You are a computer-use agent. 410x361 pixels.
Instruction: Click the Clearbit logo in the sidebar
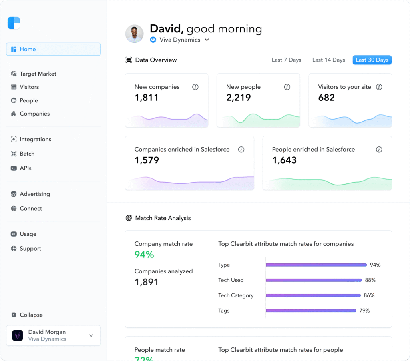click(14, 23)
